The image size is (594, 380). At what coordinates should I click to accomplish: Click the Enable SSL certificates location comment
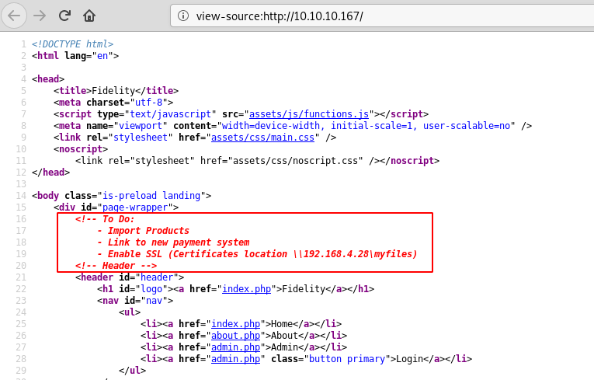click(257, 254)
